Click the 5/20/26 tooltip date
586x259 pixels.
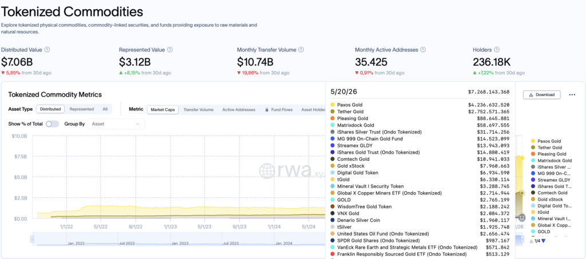point(344,92)
